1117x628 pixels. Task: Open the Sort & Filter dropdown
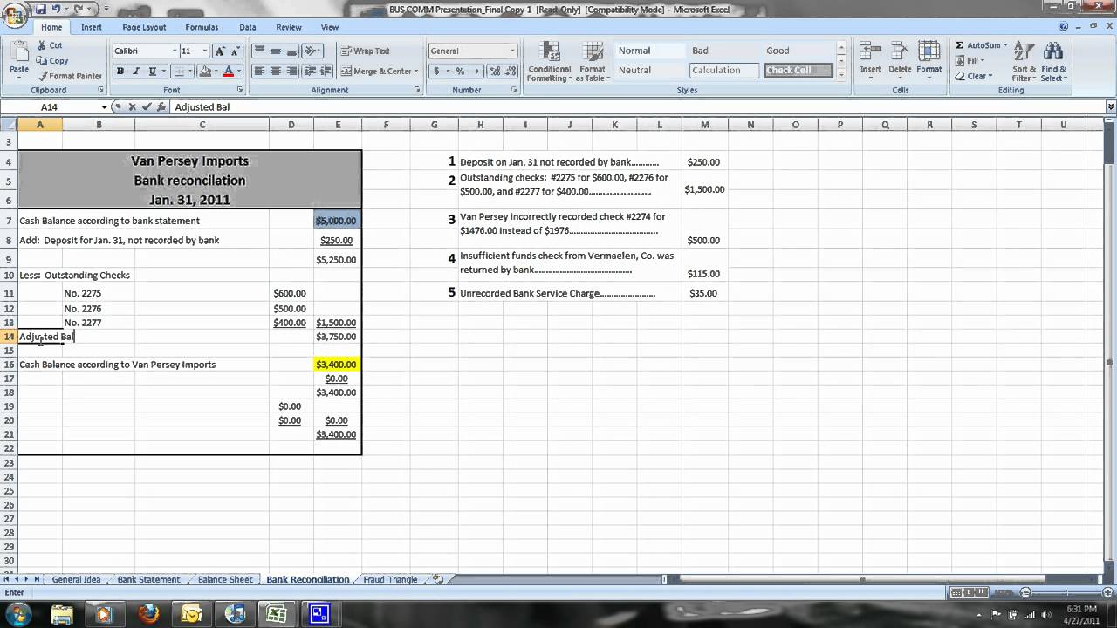click(x=1024, y=61)
